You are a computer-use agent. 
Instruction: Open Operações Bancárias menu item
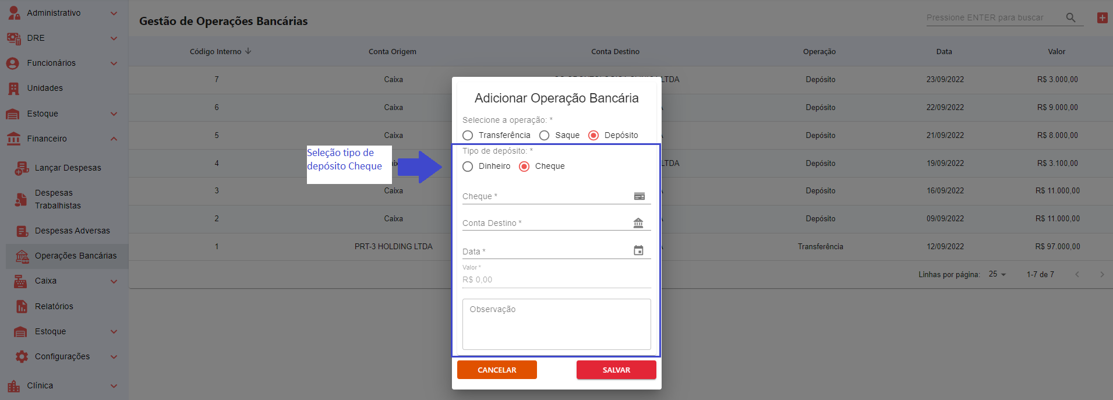(x=75, y=256)
